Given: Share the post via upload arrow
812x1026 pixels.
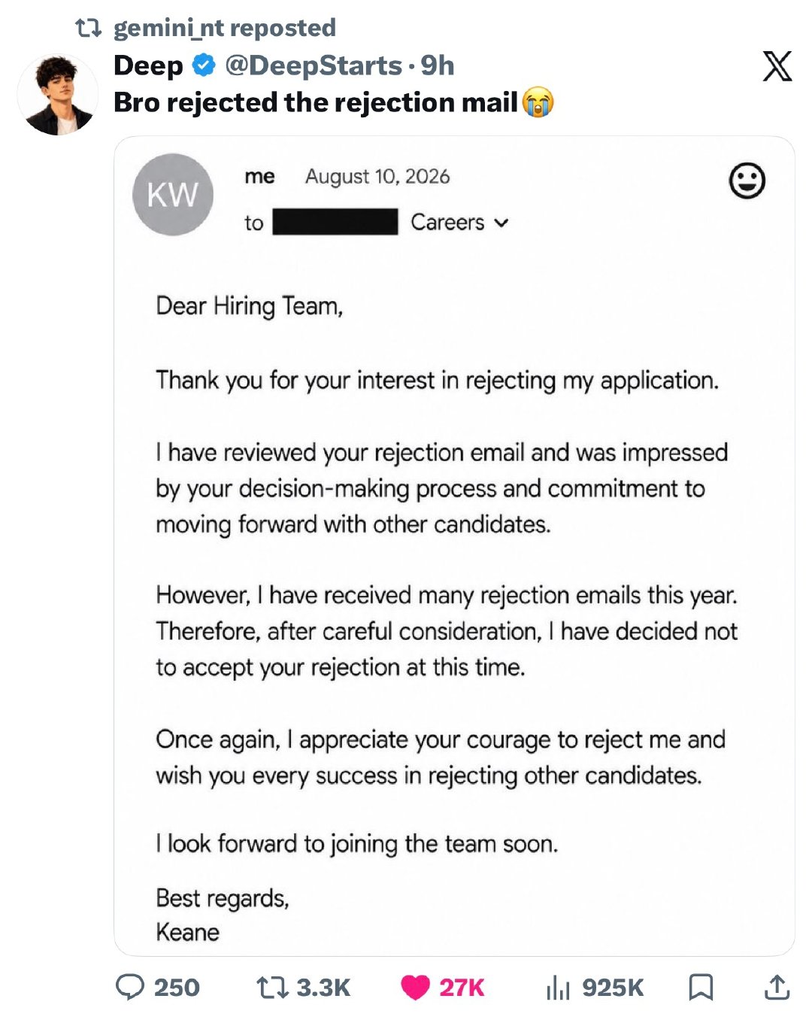Looking at the screenshot, I should click(x=777, y=987).
